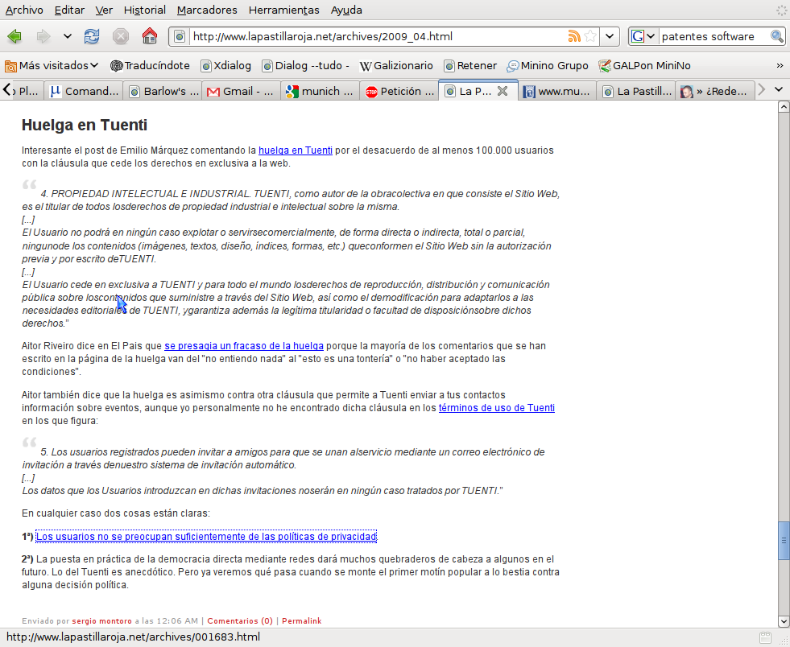
Task: Switch to the 'www.mu...' tab
Action: pyautogui.click(x=557, y=91)
